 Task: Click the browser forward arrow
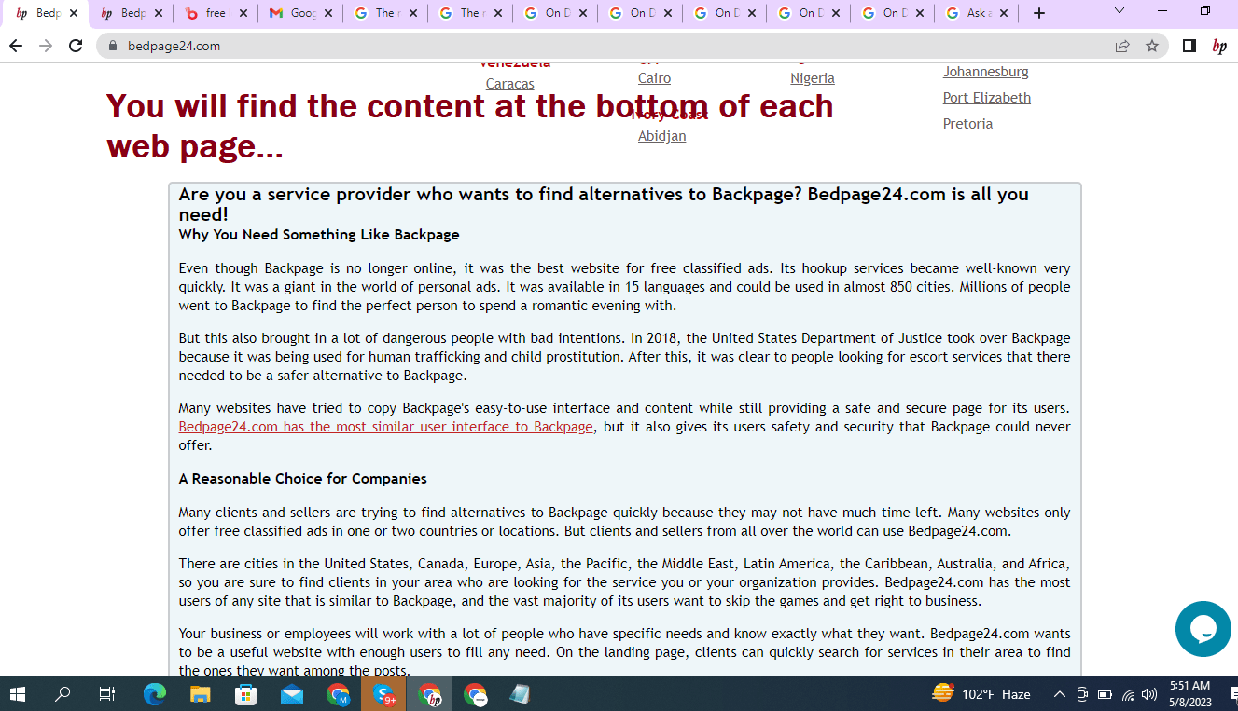pos(46,46)
